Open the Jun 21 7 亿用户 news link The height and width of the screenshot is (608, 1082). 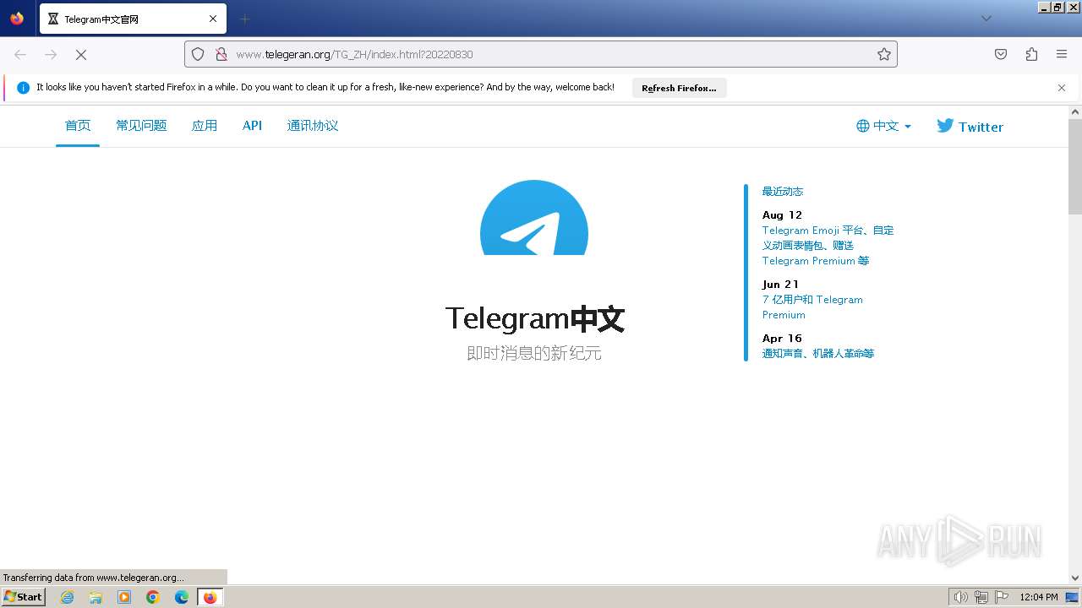tap(812, 307)
